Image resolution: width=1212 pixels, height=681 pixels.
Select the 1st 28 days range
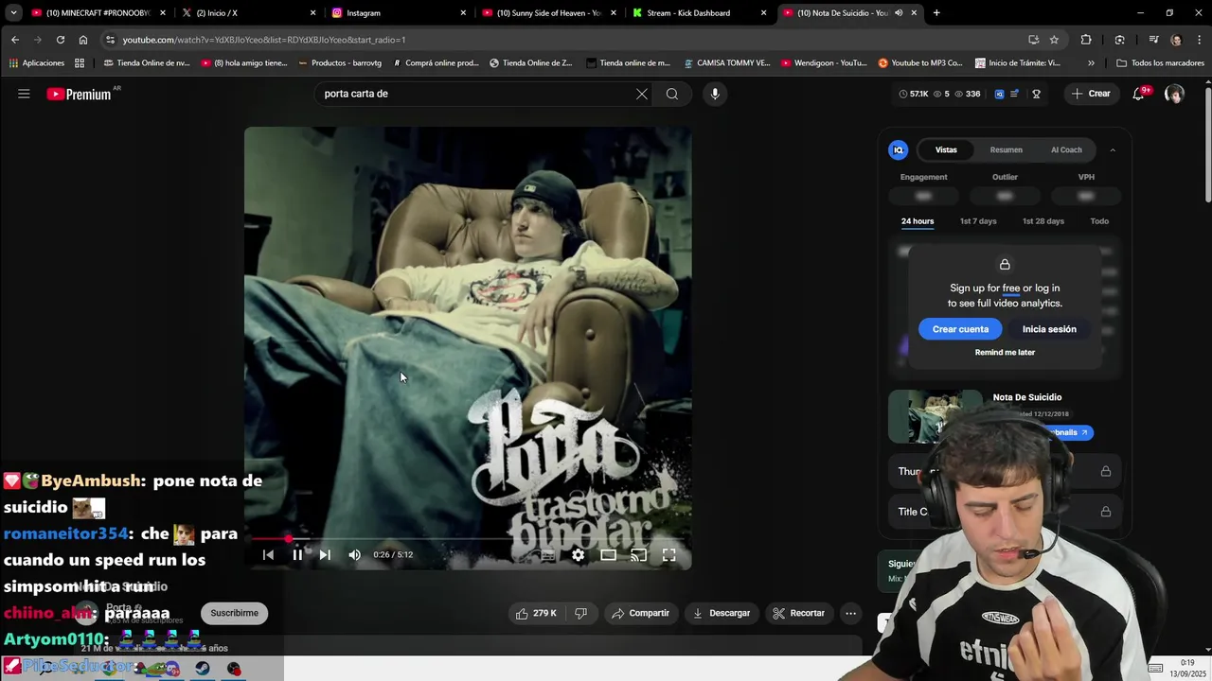(1043, 221)
